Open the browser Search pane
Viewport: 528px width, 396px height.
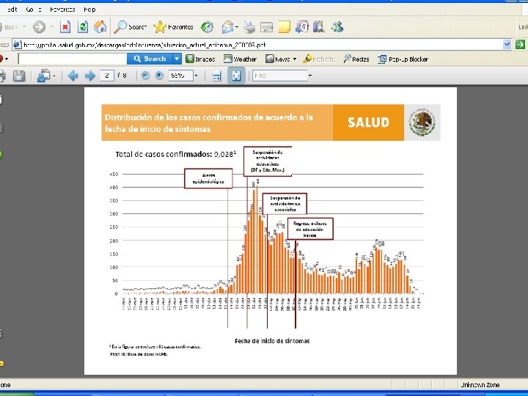click(x=130, y=27)
